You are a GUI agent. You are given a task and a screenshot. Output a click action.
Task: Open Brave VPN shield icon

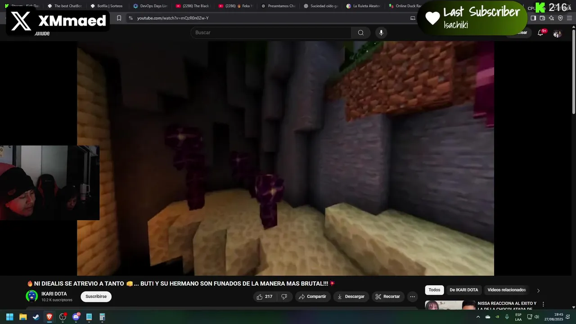560,18
